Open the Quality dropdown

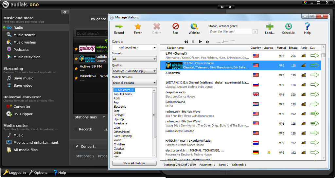click(x=134, y=71)
